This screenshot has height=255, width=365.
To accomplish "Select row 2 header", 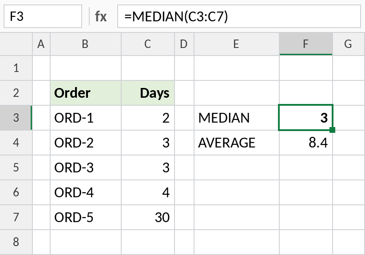I will 16,93.
